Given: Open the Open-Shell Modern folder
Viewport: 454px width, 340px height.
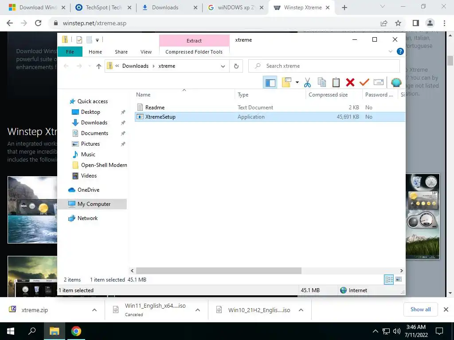Looking at the screenshot, I should (x=104, y=165).
